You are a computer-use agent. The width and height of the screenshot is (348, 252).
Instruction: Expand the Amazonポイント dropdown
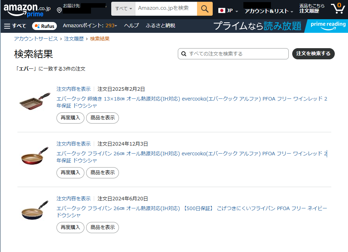pyautogui.click(x=90, y=25)
